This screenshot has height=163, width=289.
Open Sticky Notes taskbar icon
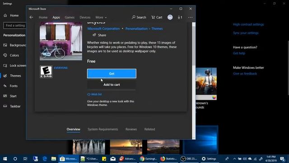(x=104, y=159)
